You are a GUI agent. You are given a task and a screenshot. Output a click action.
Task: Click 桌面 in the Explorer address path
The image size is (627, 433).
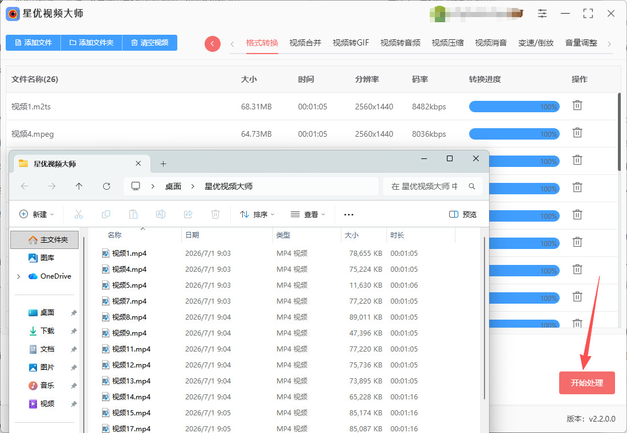coord(173,186)
